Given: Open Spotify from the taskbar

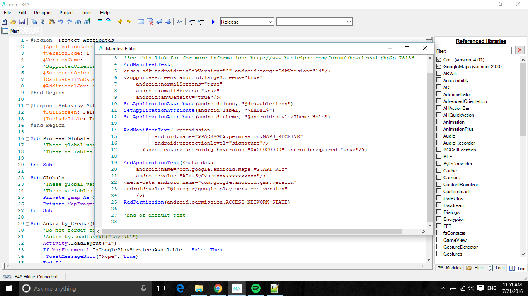Looking at the screenshot, I should (x=255, y=288).
